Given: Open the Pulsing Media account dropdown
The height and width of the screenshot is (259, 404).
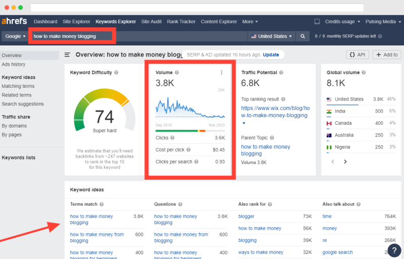Looking at the screenshot, I should (383, 22).
